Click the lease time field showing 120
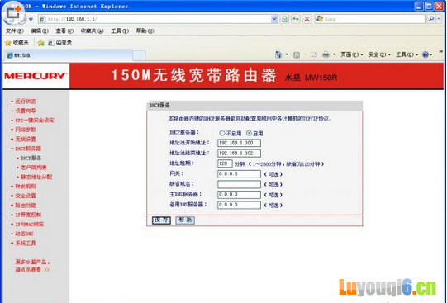This screenshot has width=447, height=303. coord(225,163)
